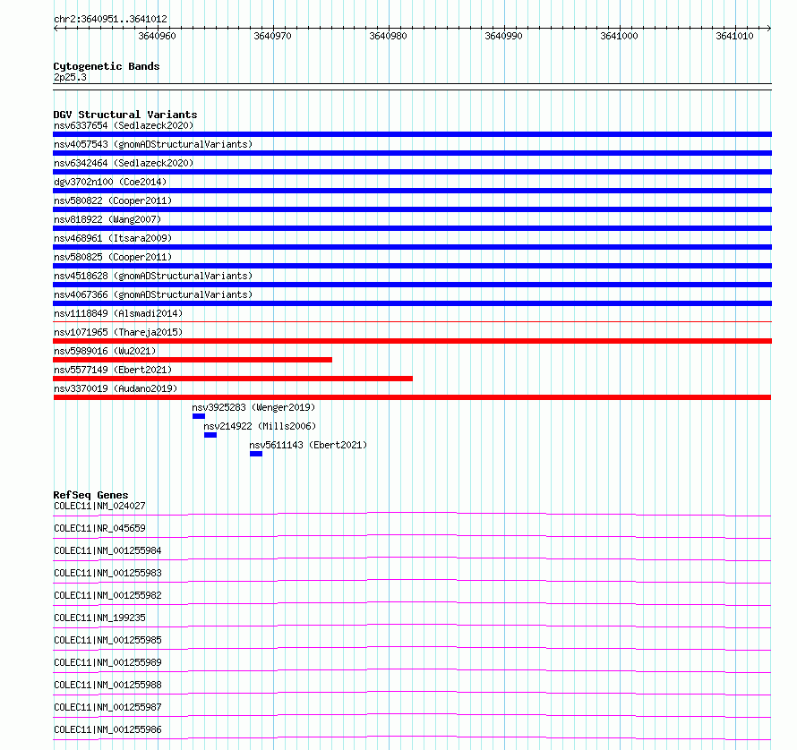
Task: Click the small blue bar under nsv3925283
Action: tap(199, 416)
